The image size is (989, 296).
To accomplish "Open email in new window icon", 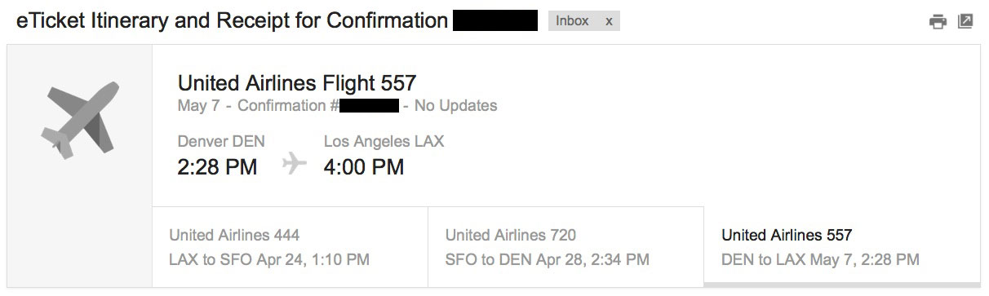I will click(965, 22).
